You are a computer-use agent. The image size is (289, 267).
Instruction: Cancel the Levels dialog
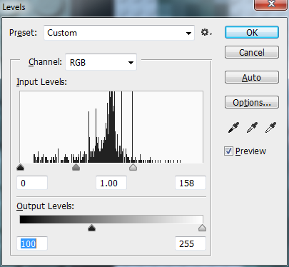pos(252,52)
